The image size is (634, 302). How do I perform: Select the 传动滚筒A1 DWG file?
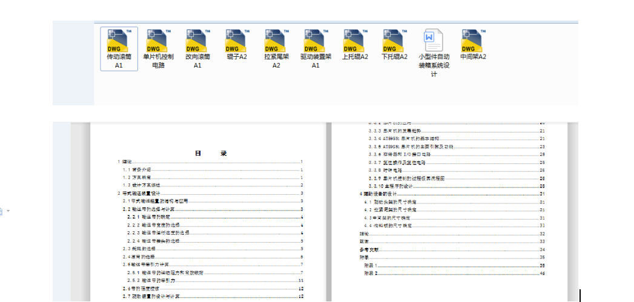(x=119, y=49)
